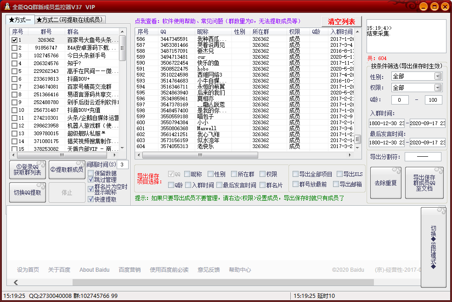The width and height of the screenshot is (452, 302).
Task: Sort the member list by 昵称 column header
Action: click(203, 32)
